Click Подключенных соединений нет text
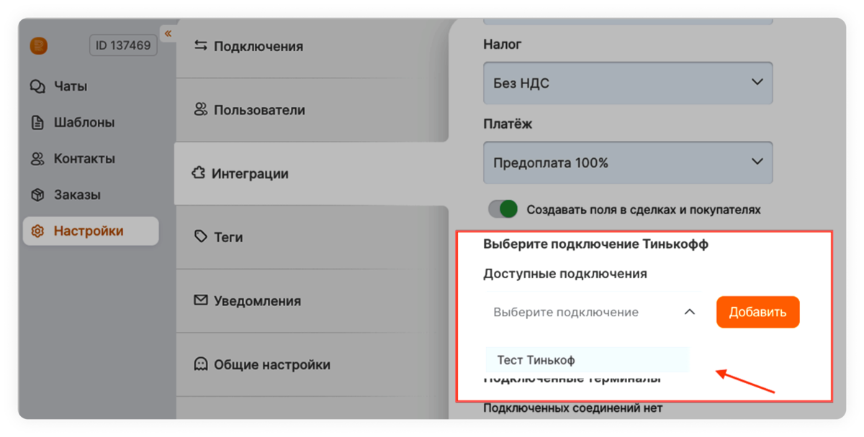Viewport: 864px width, 437px height. [x=572, y=408]
